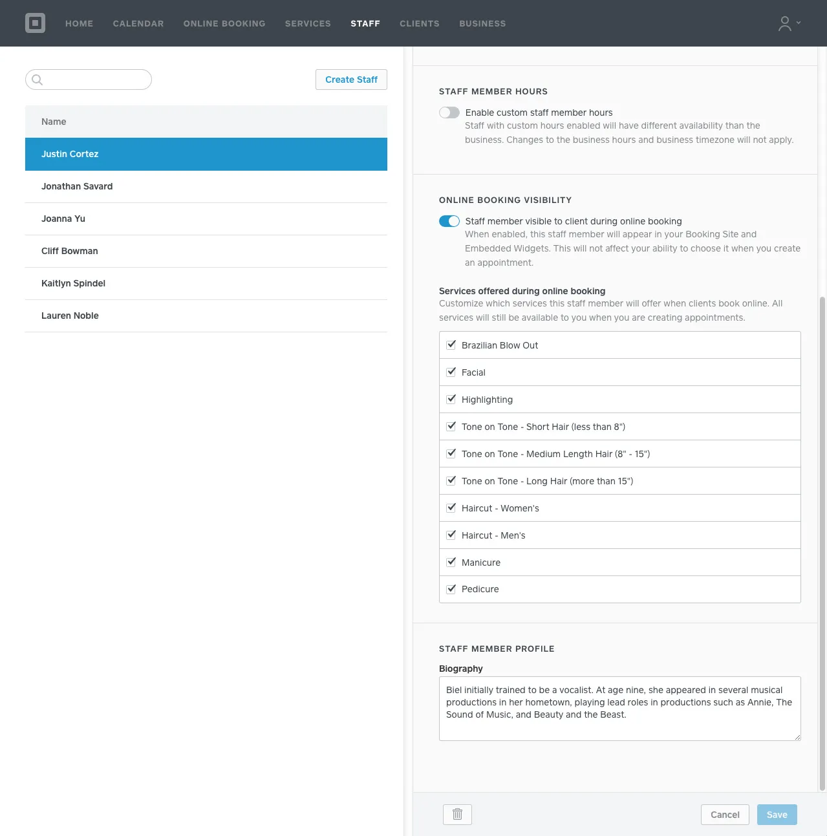Uncheck the Manicure service checkbox

(451, 563)
